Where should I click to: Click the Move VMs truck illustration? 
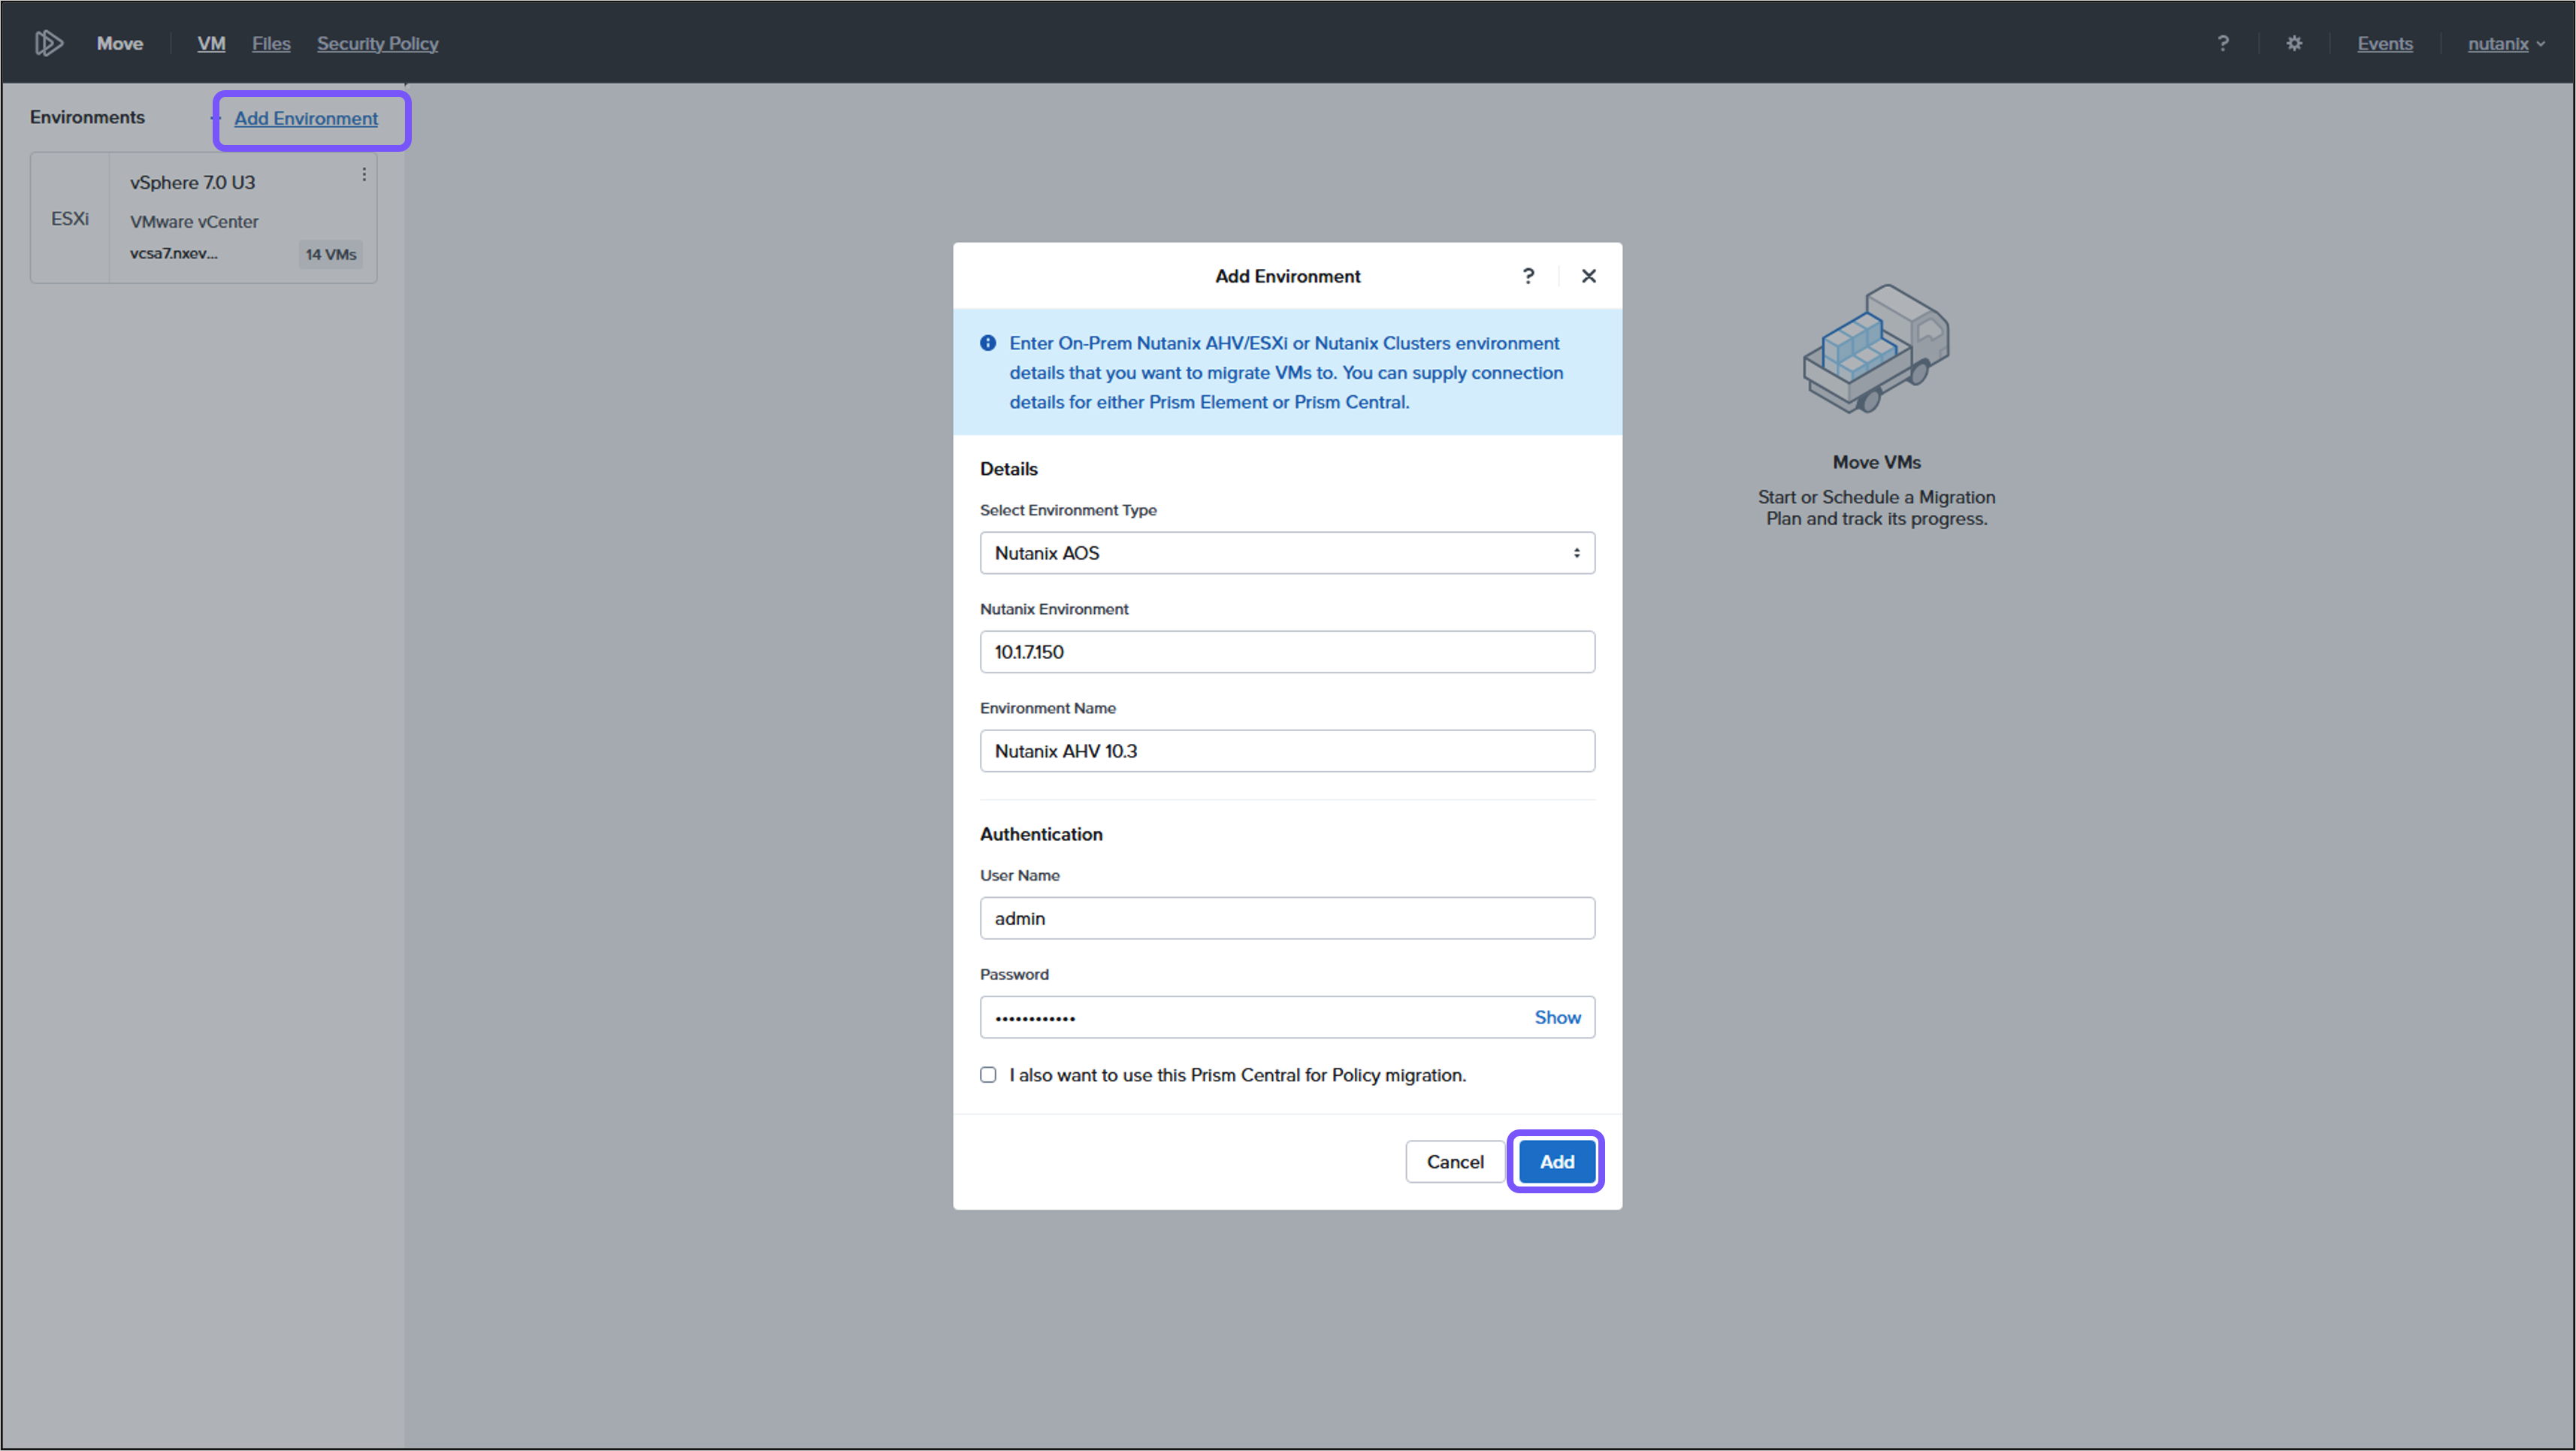click(1875, 350)
